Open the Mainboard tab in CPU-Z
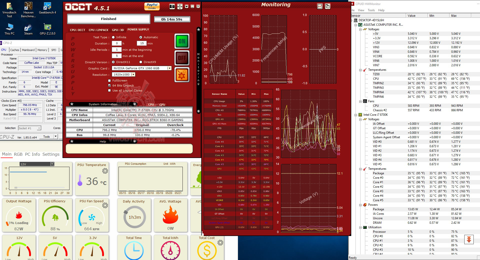This screenshot has width=480, height=260. [28, 50]
